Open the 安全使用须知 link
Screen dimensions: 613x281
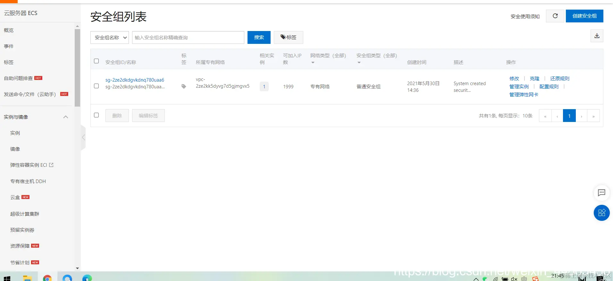(x=525, y=16)
